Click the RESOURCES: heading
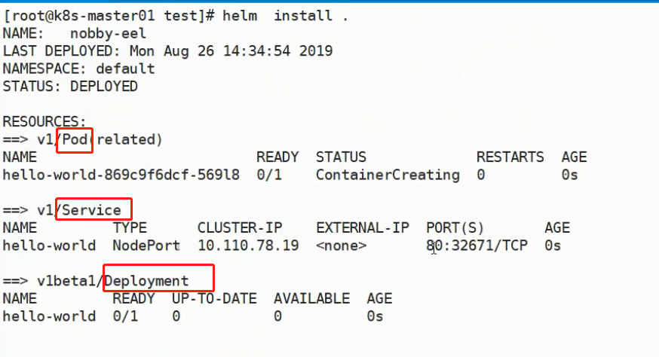The image size is (659, 357). tap(44, 121)
